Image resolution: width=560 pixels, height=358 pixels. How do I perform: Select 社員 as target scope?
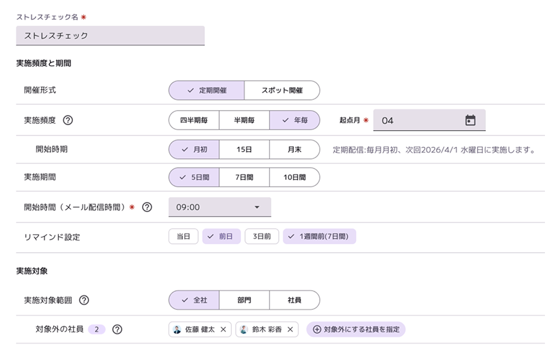click(294, 300)
